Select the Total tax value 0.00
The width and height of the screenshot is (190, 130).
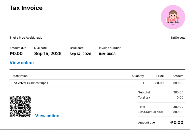(180, 97)
